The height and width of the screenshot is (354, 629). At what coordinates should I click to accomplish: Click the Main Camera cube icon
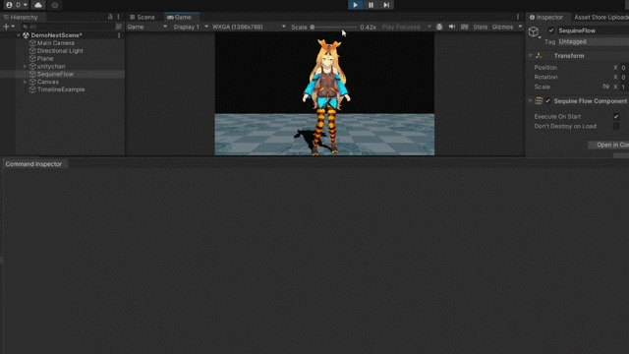[32, 43]
